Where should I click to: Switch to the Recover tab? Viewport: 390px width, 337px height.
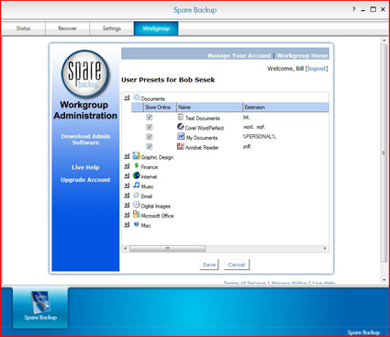click(x=67, y=28)
